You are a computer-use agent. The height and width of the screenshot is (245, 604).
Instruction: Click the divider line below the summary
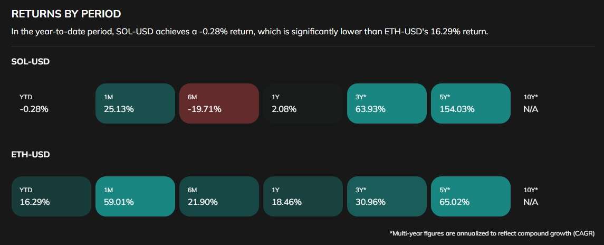pos(302,46)
